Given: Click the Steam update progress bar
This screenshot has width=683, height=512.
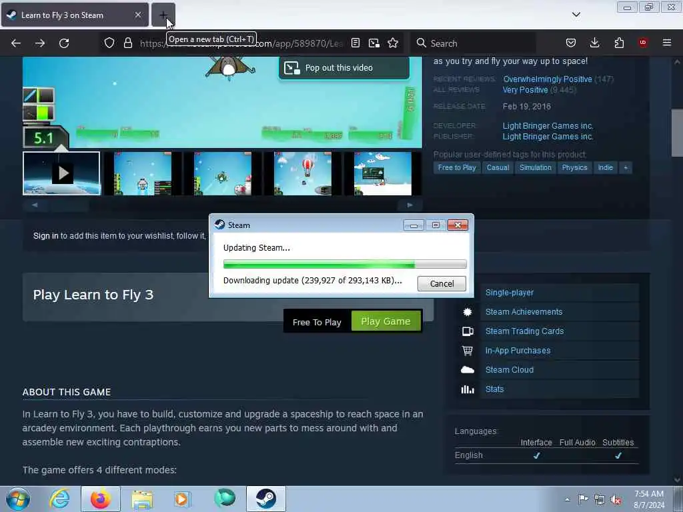Looking at the screenshot, I should click(345, 264).
